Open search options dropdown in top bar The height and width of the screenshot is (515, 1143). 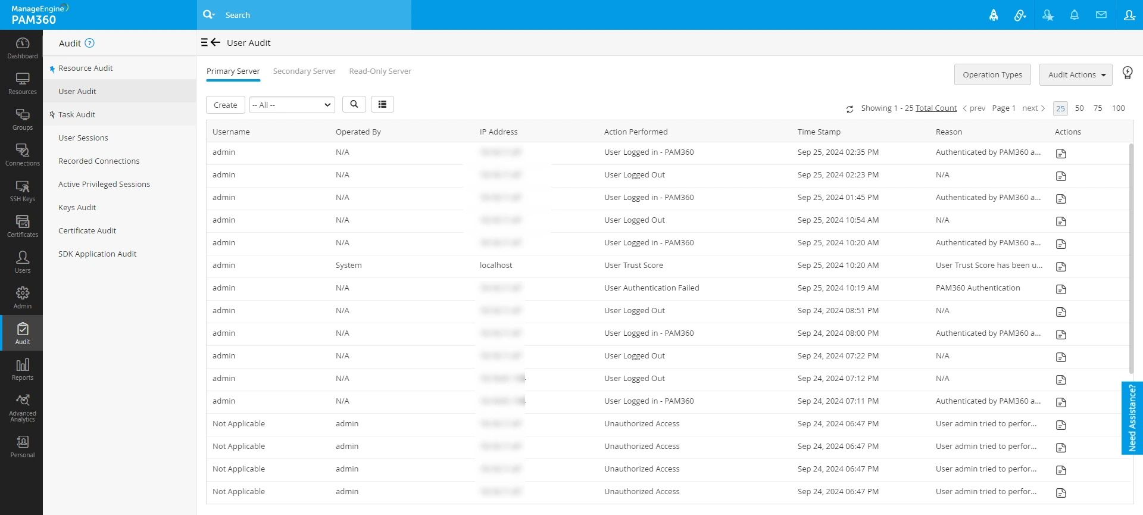coord(209,14)
